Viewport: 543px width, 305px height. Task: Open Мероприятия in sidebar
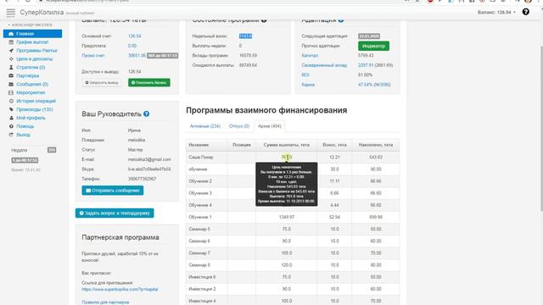(31, 92)
